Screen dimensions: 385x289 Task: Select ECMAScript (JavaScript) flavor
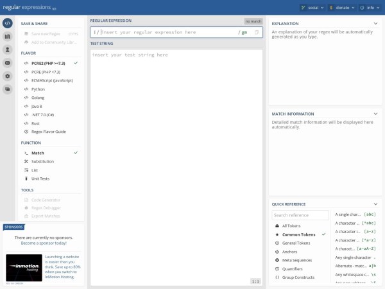[x=53, y=80]
